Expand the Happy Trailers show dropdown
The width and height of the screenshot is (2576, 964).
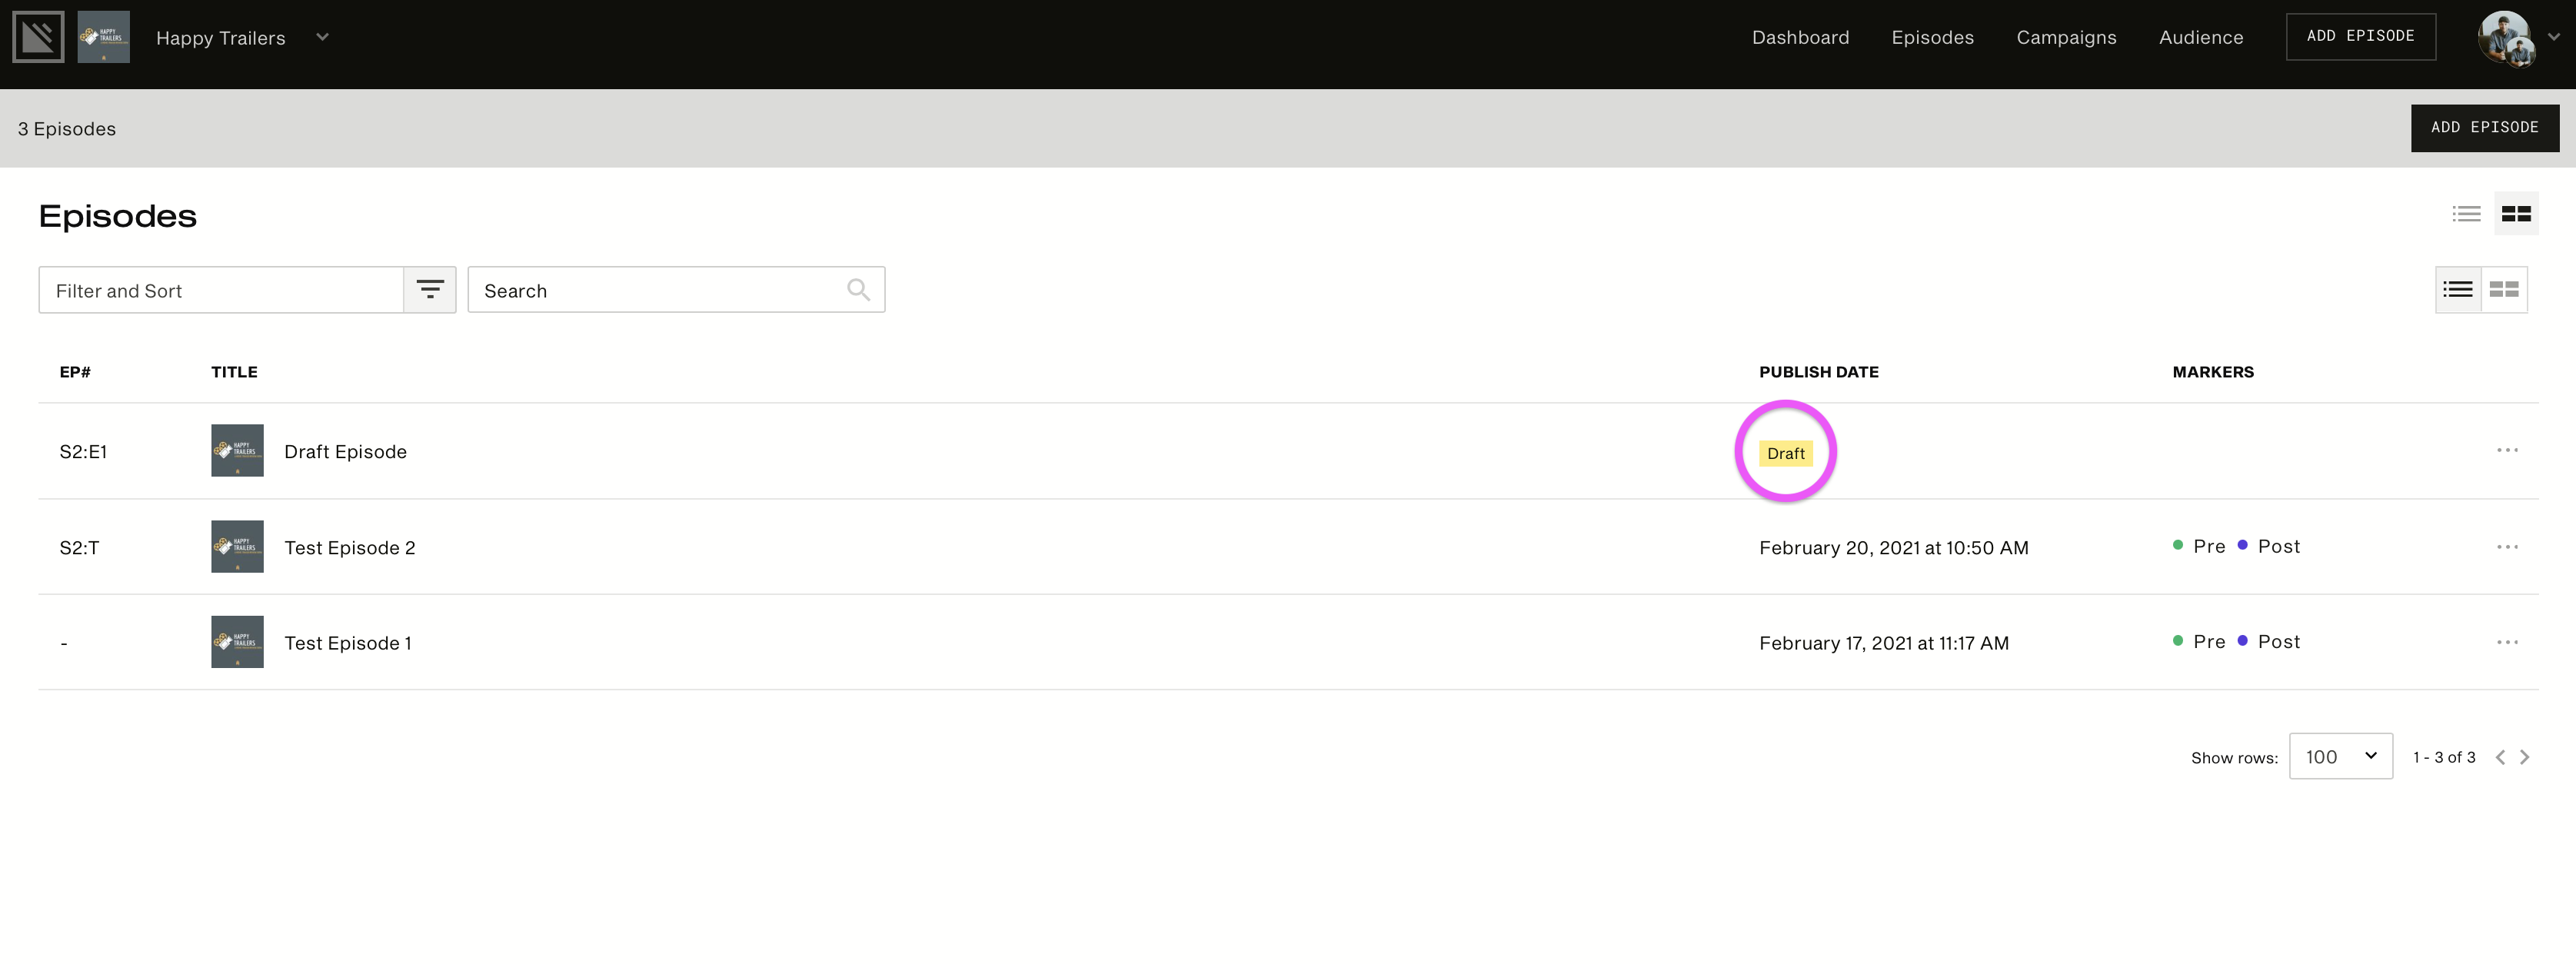click(x=322, y=37)
